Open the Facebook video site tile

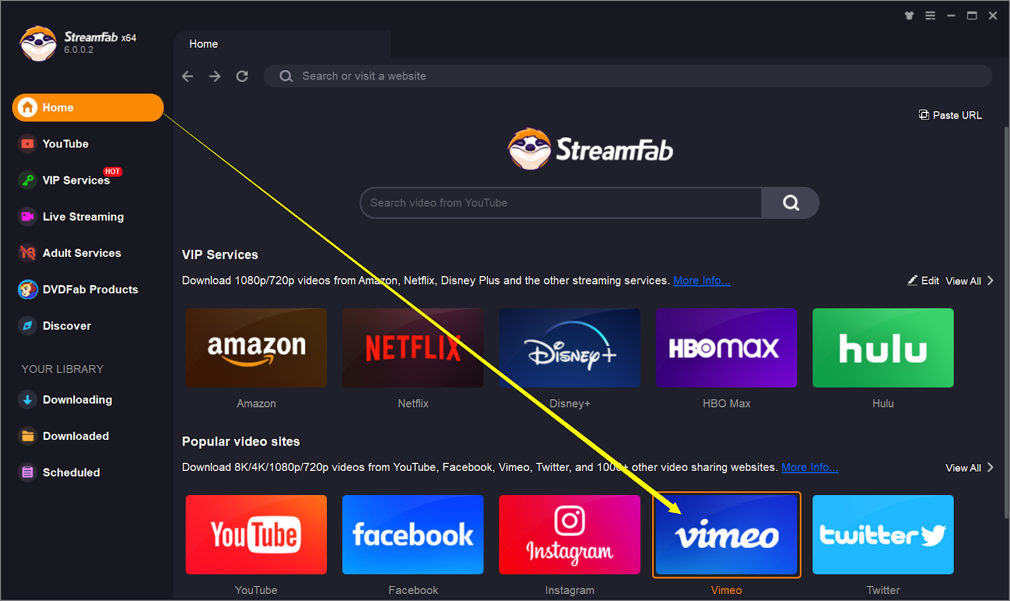pyautogui.click(x=413, y=535)
